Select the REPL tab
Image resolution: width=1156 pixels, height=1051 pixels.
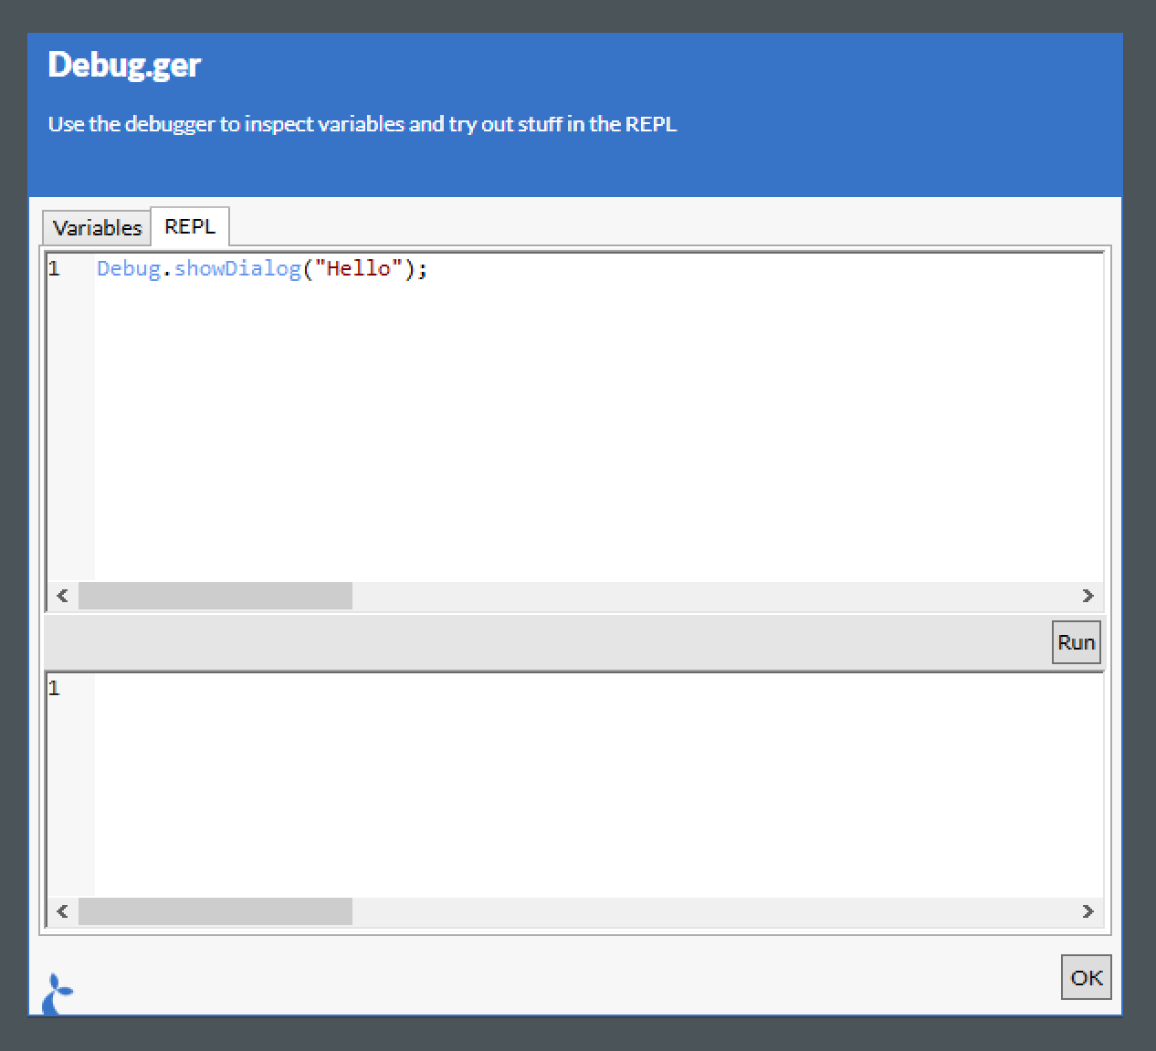click(x=190, y=226)
